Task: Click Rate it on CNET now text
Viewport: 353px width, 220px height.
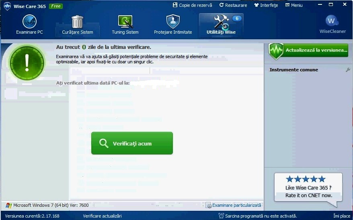Action: point(309,196)
